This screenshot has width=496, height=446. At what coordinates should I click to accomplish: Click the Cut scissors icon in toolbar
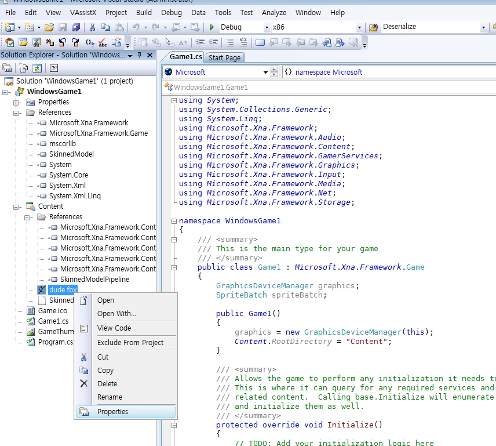coord(92,27)
